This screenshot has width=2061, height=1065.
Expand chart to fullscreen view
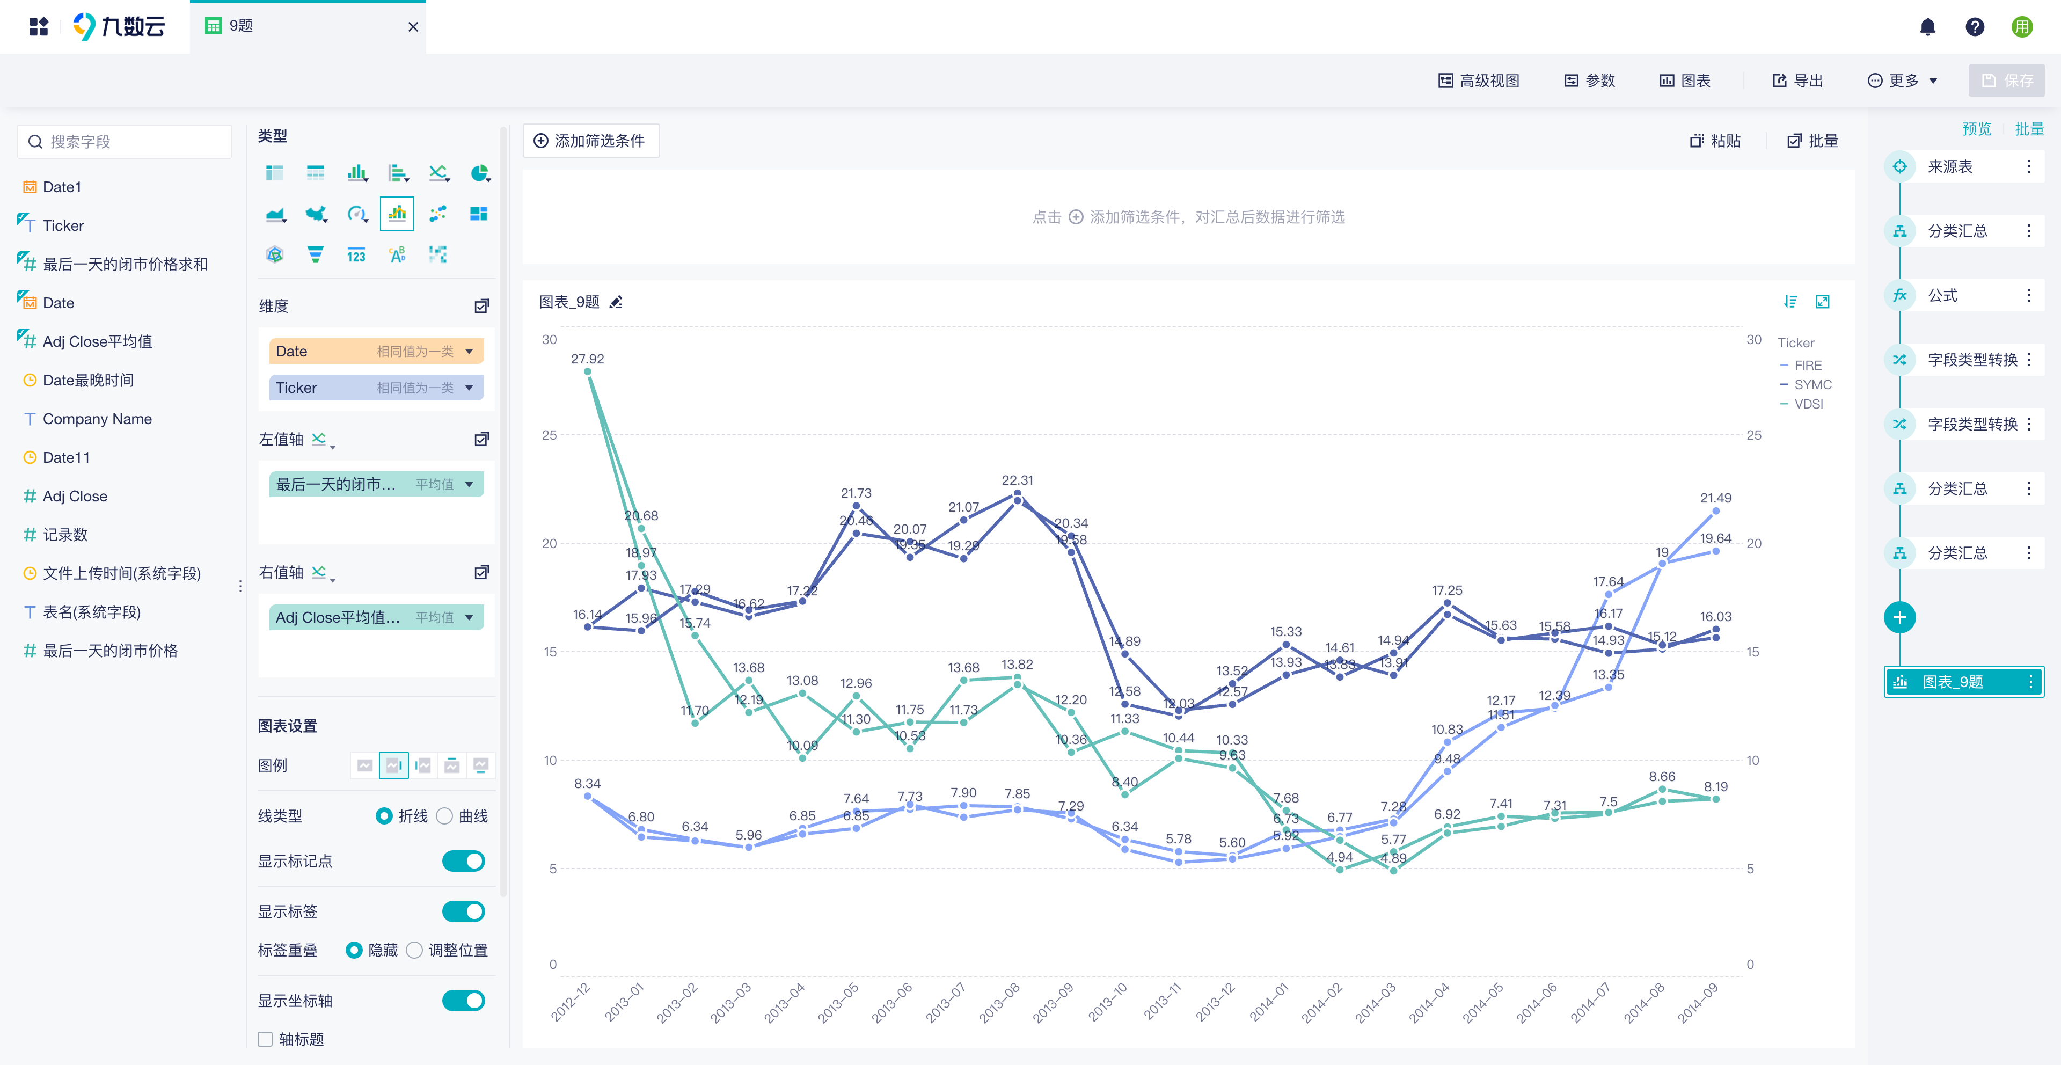point(1823,301)
